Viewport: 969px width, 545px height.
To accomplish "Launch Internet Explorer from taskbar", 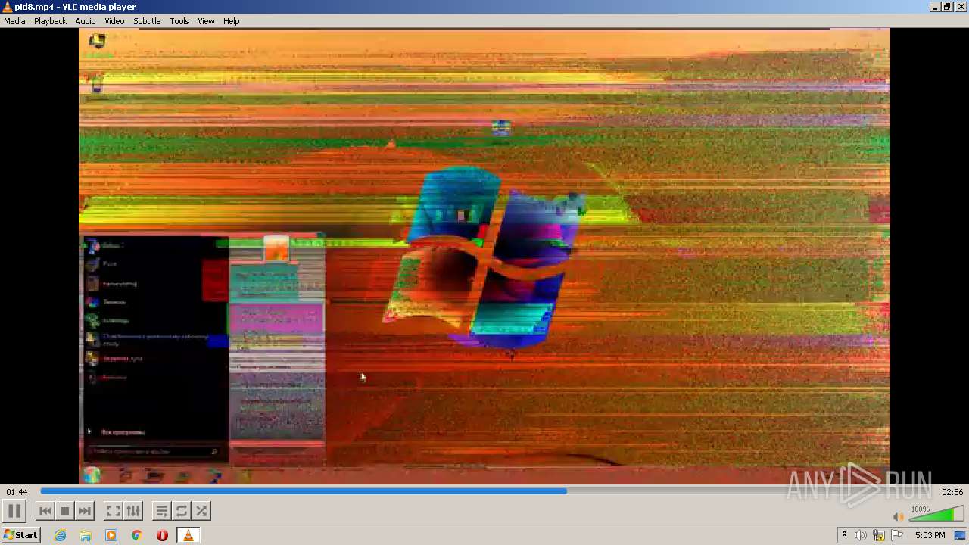I will (60, 535).
